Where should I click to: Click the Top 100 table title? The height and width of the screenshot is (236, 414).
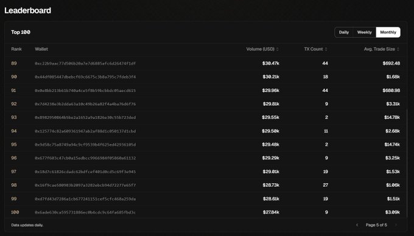(21, 32)
